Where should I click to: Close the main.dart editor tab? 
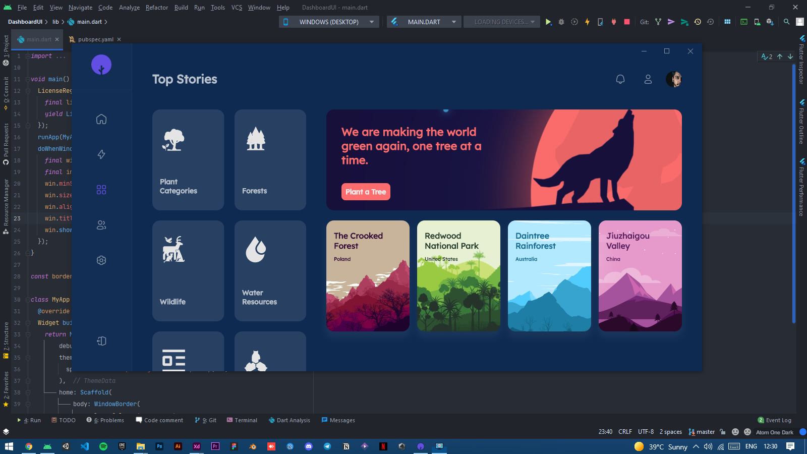(x=57, y=39)
